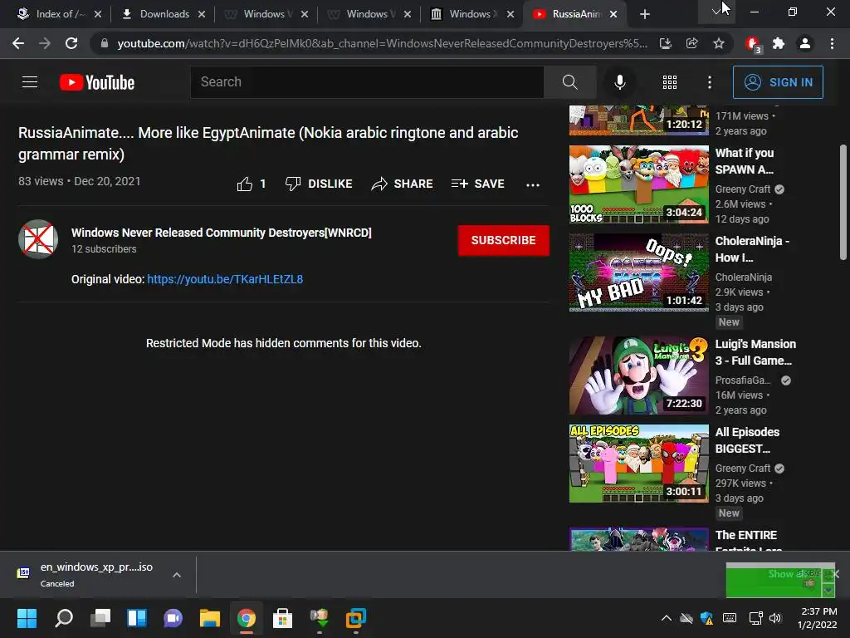Image resolution: width=850 pixels, height=638 pixels.
Task: Click the YouTube search field
Action: click(367, 82)
